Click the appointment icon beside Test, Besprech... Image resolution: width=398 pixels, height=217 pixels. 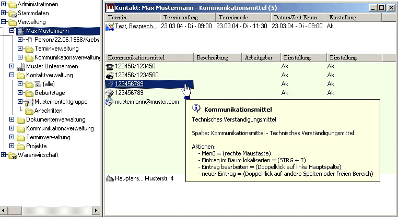coord(110,26)
